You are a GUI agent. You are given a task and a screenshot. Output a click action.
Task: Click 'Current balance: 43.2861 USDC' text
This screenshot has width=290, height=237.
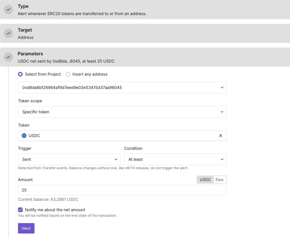(x=48, y=200)
